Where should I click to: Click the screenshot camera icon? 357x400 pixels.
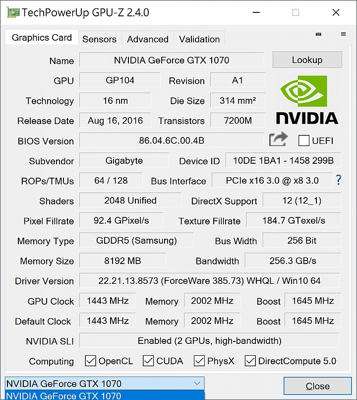tap(318, 34)
